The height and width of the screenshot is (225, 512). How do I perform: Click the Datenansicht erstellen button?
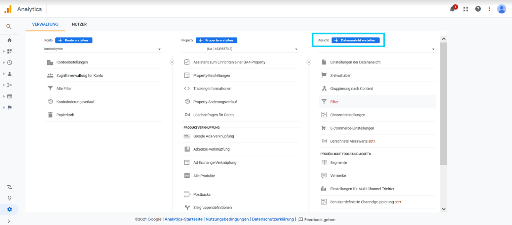point(356,40)
